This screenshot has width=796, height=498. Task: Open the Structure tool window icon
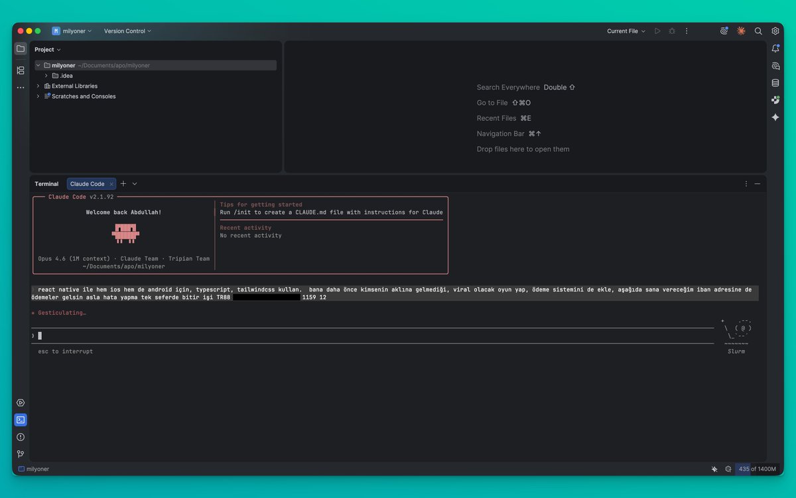point(21,70)
